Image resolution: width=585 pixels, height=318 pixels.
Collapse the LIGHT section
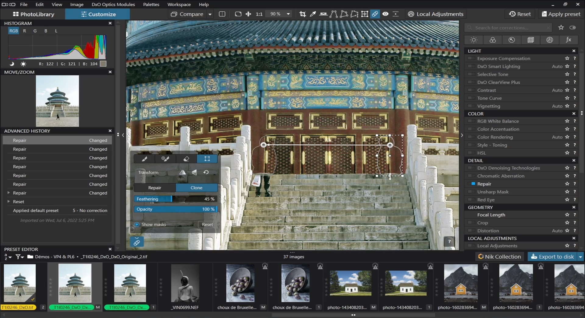point(574,51)
